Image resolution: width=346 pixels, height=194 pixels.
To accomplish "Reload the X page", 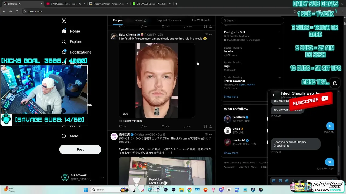I will [17, 11].
